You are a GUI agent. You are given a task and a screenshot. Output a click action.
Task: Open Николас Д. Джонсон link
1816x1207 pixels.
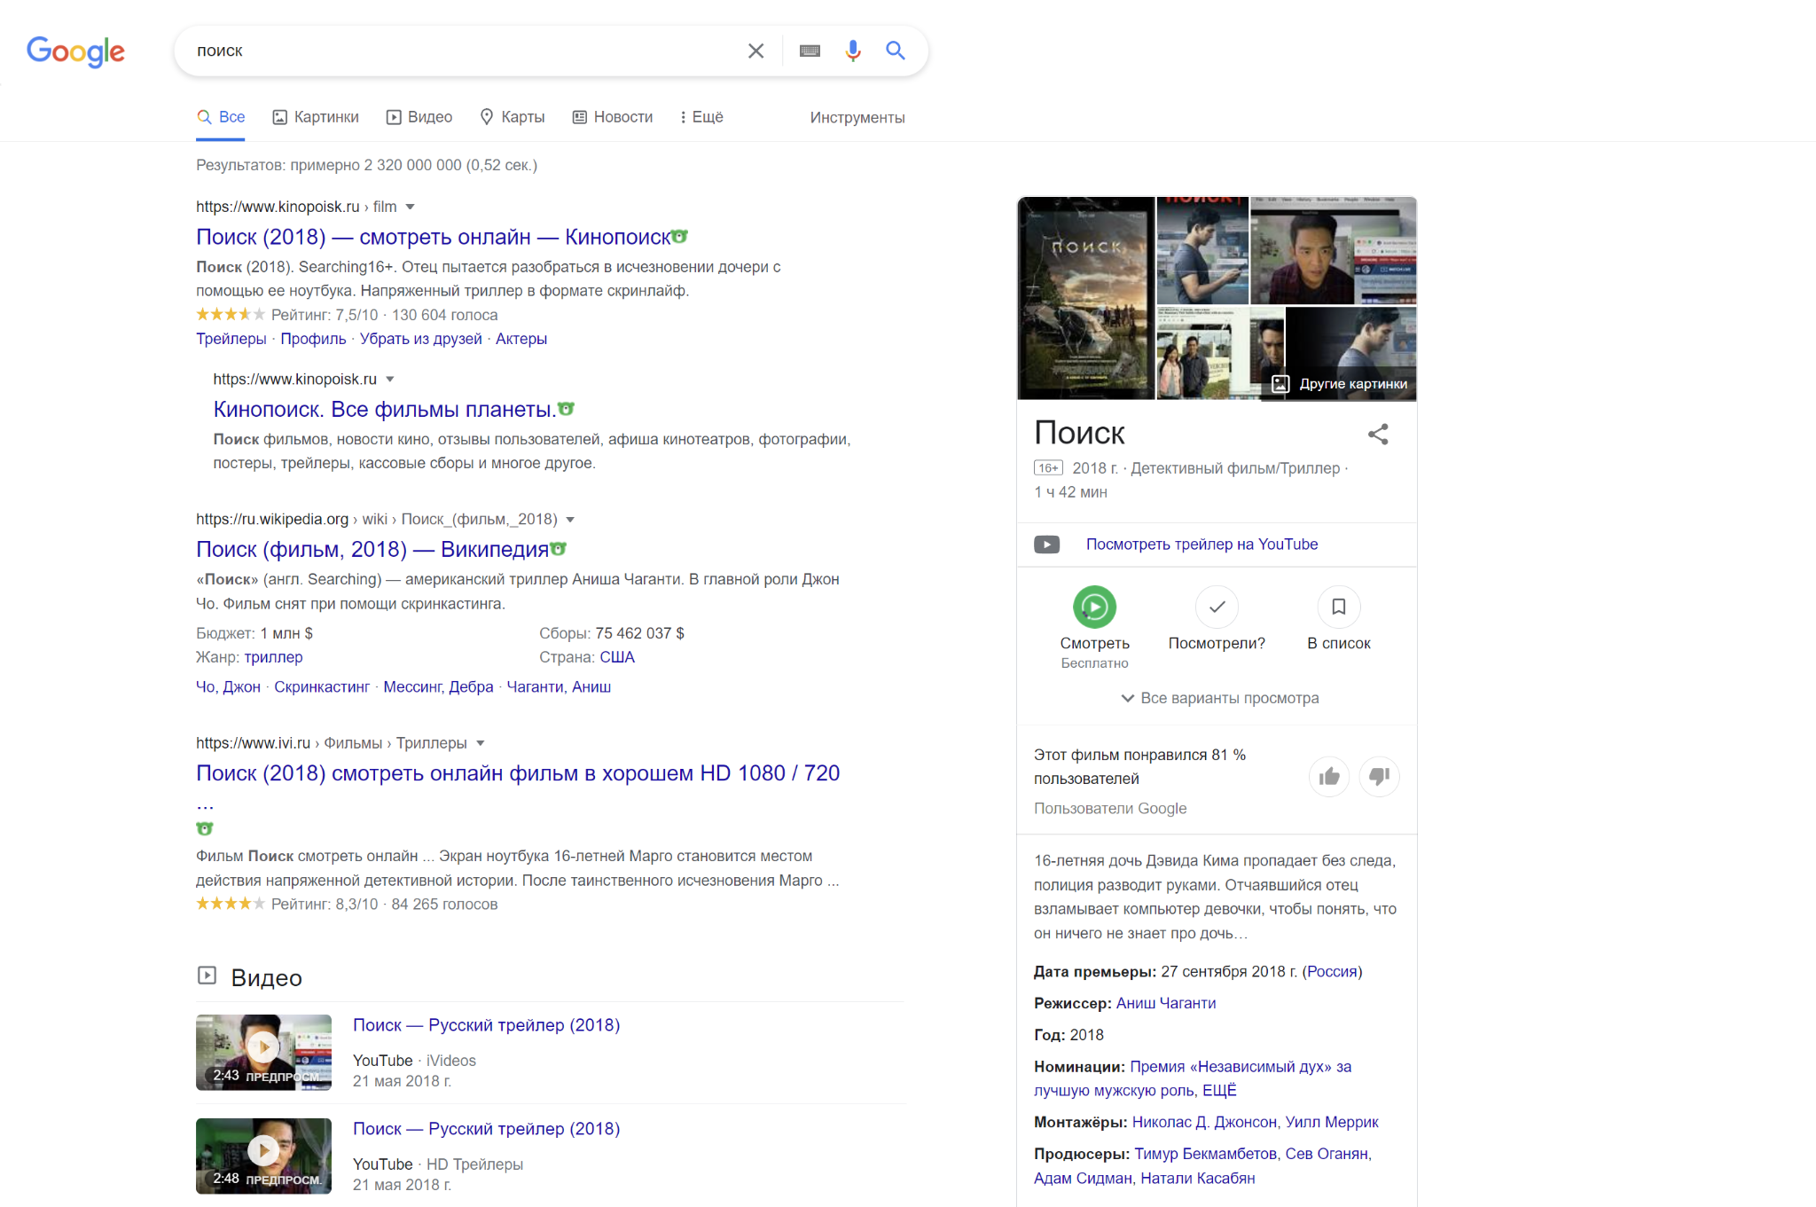click(1203, 1123)
